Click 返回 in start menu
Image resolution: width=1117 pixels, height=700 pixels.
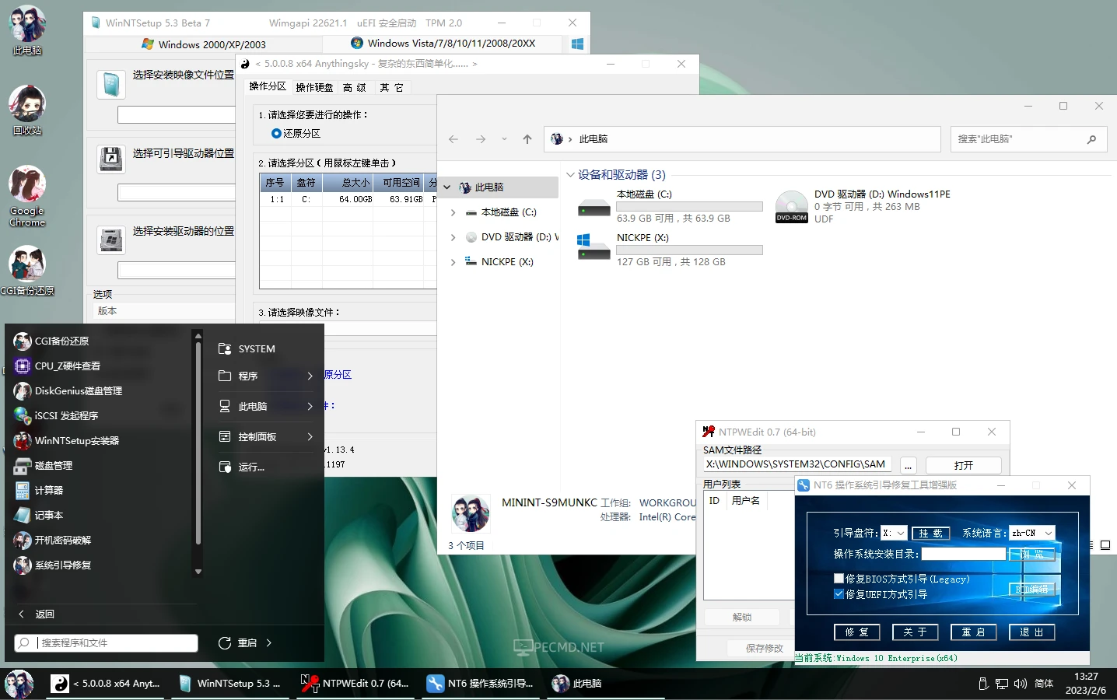pos(37,614)
